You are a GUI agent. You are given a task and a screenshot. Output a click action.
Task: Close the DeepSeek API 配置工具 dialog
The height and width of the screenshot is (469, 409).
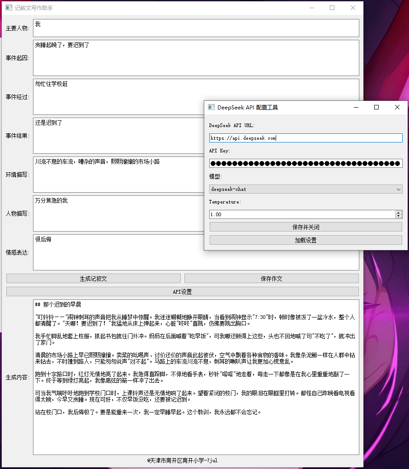[397, 107]
